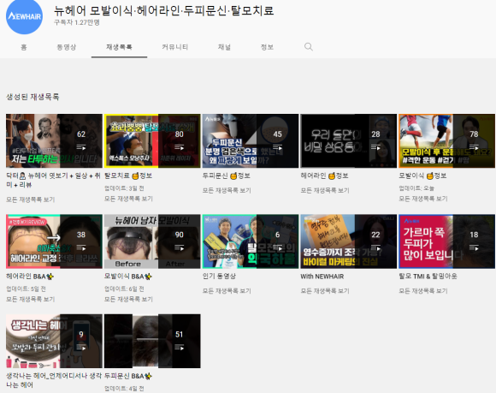Click playlist icon on the 78-video thumbnail
This screenshot has width=496, height=393.
point(474,147)
